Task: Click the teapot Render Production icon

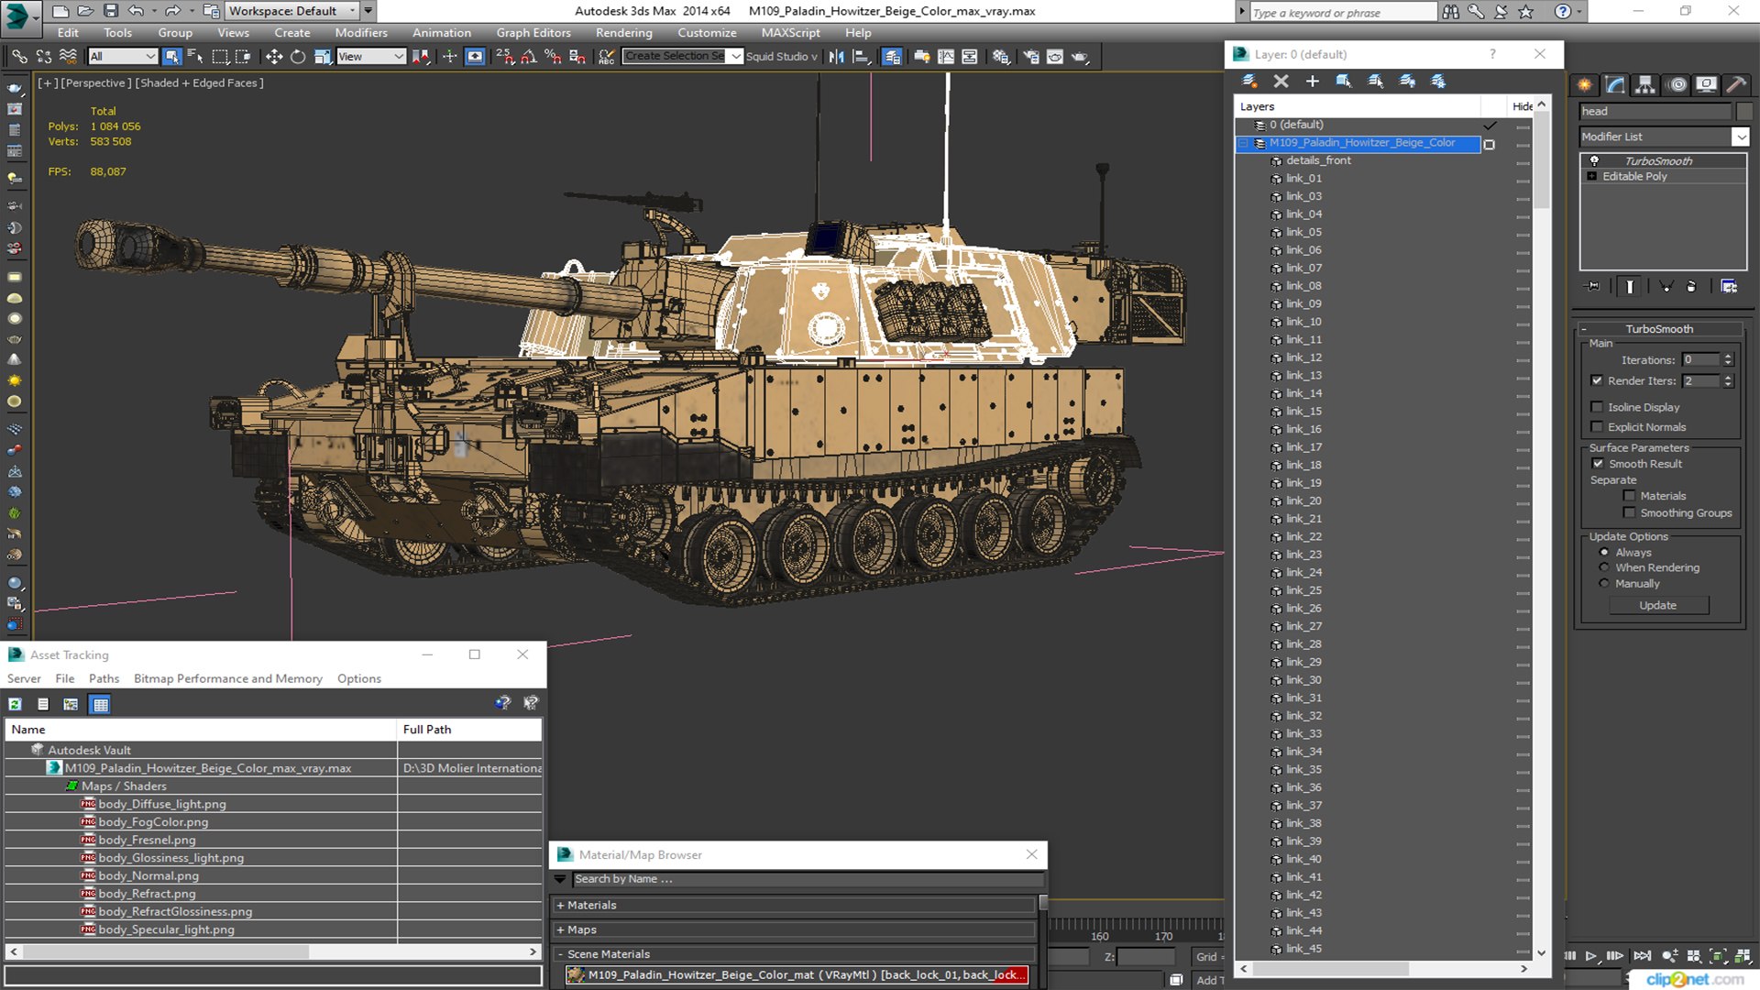Action: pyautogui.click(x=1080, y=57)
